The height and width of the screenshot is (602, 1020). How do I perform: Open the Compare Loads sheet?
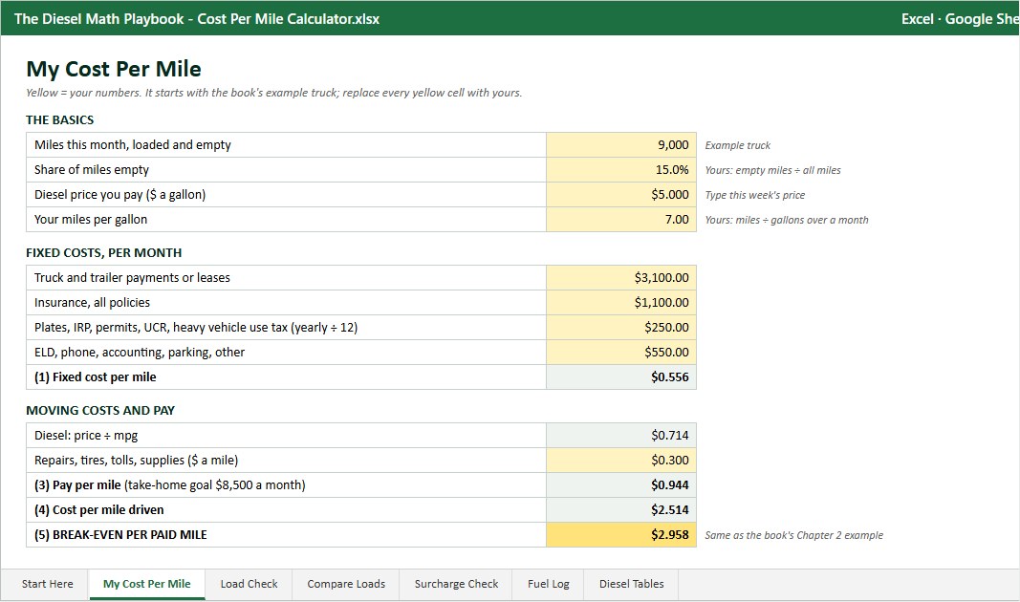coord(346,584)
